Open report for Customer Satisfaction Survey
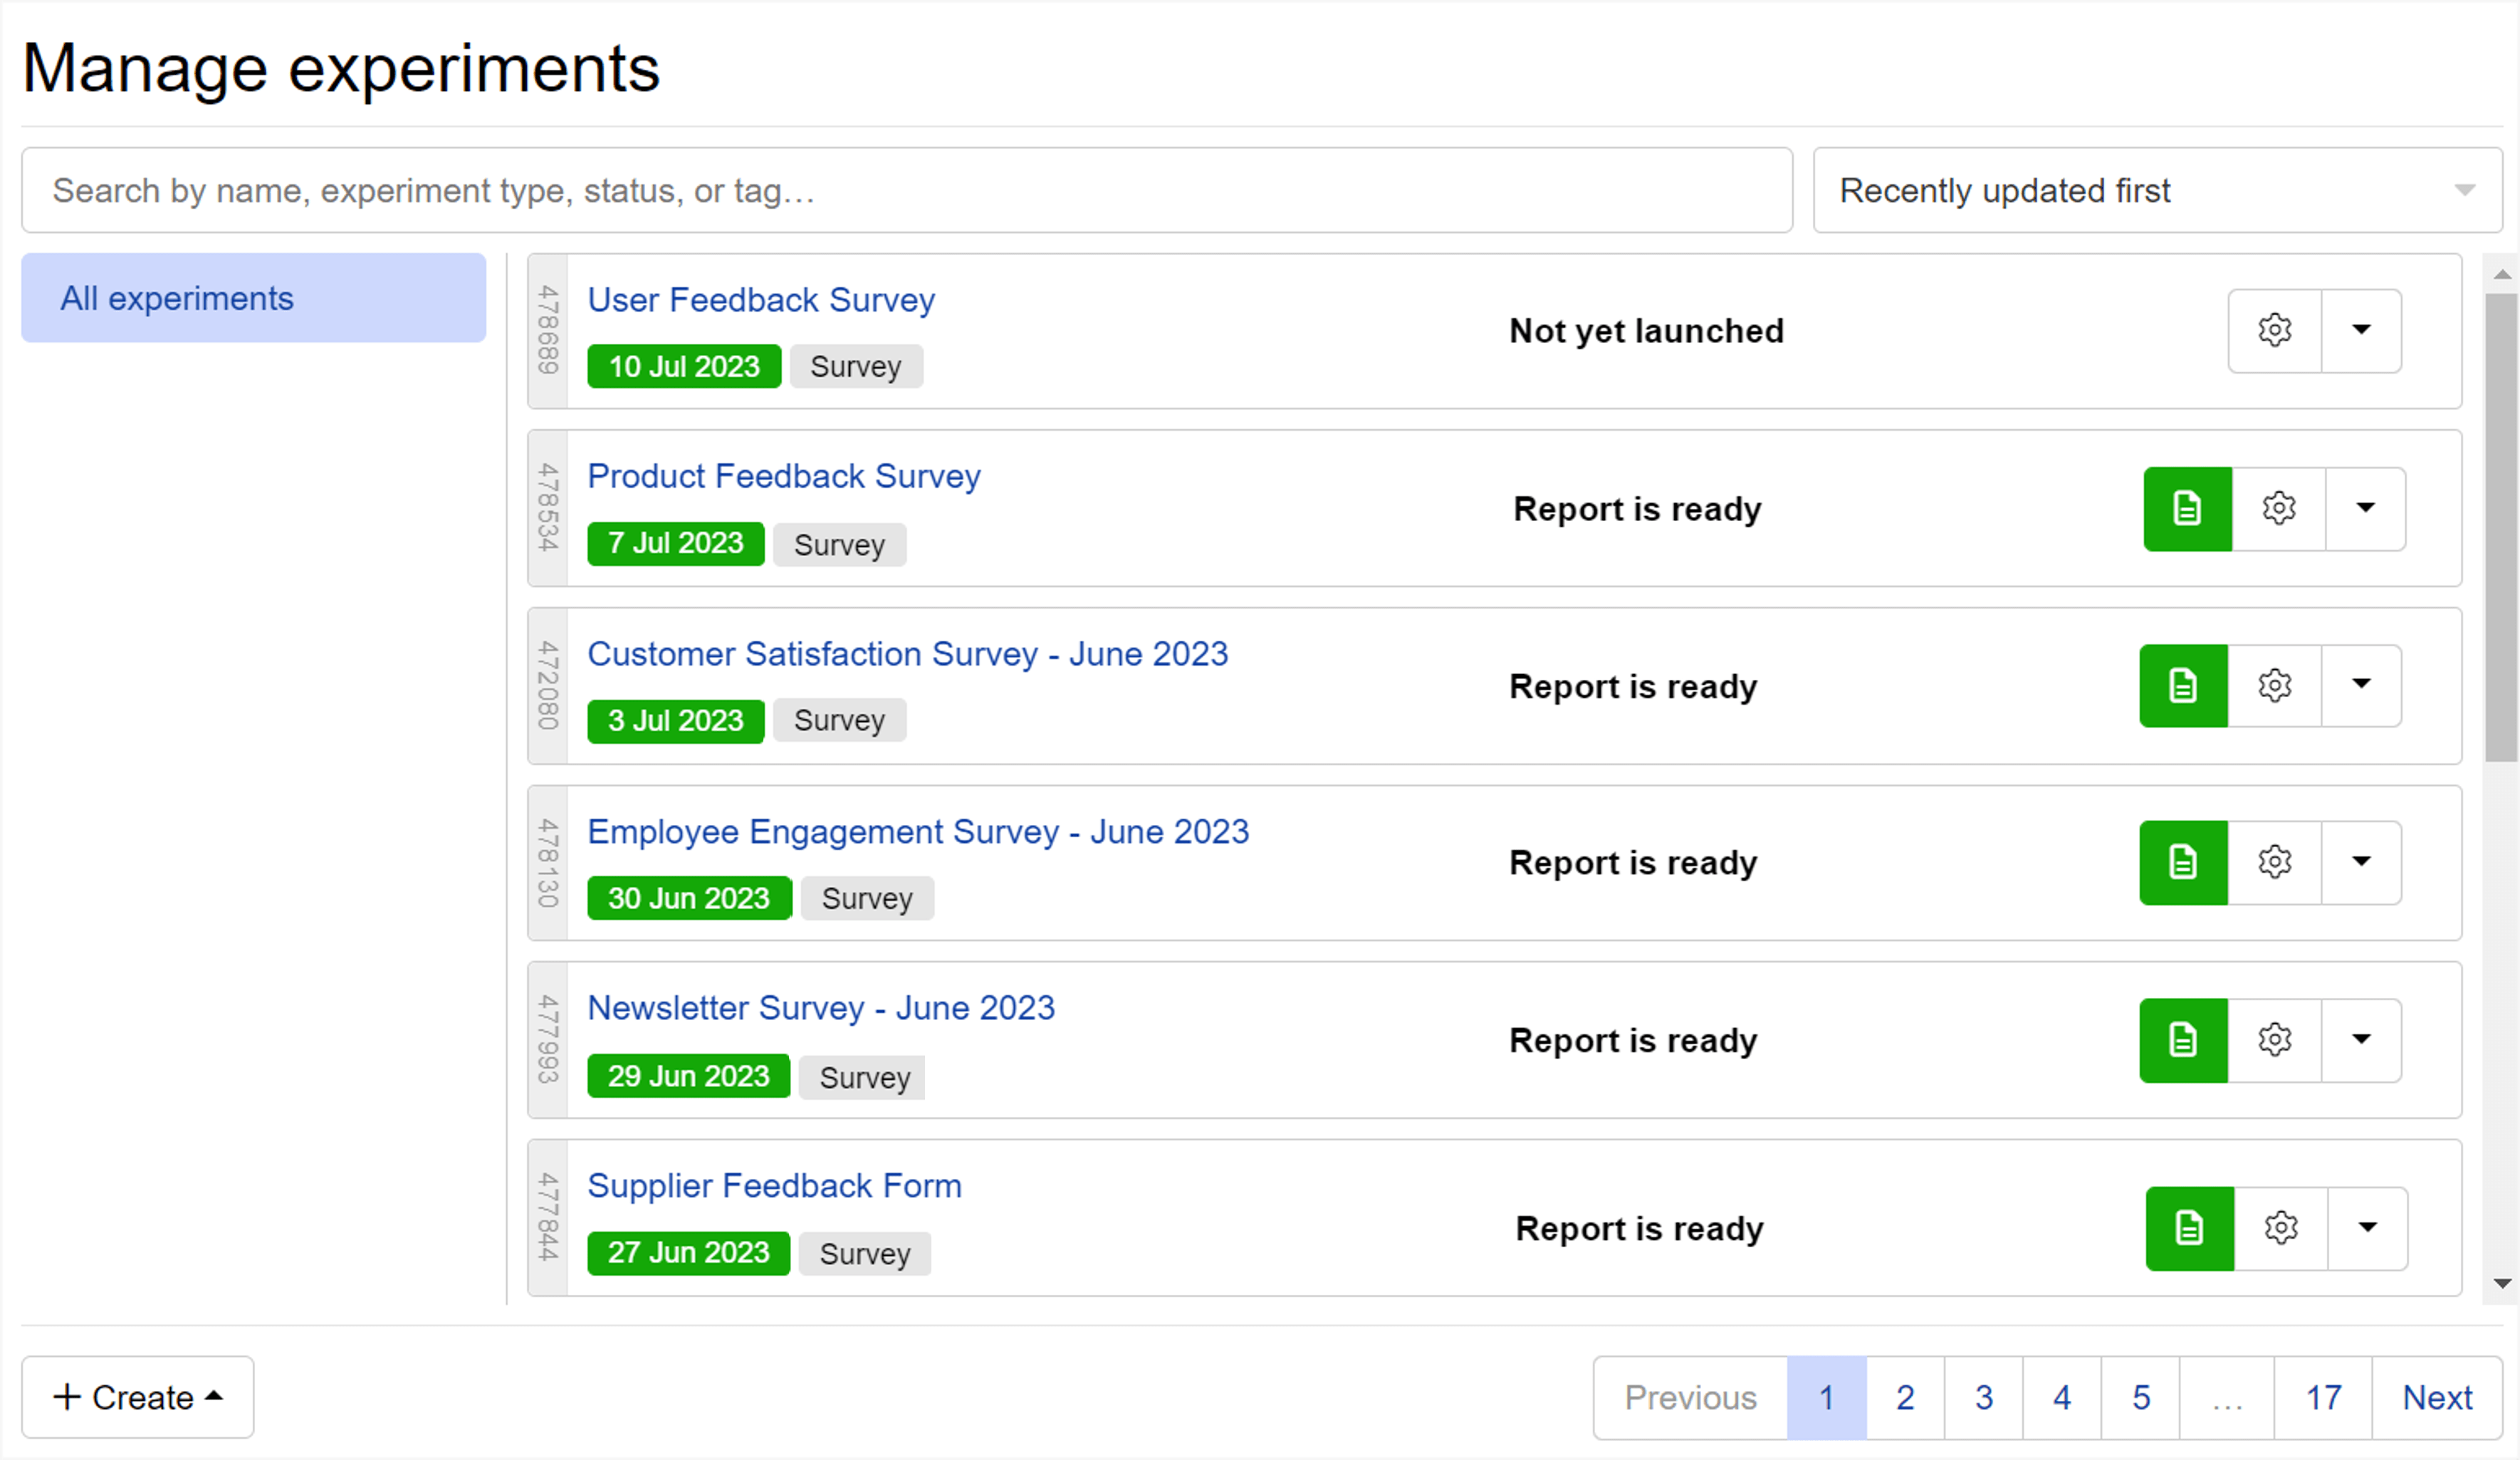This screenshot has height=1460, width=2520. click(x=2183, y=686)
